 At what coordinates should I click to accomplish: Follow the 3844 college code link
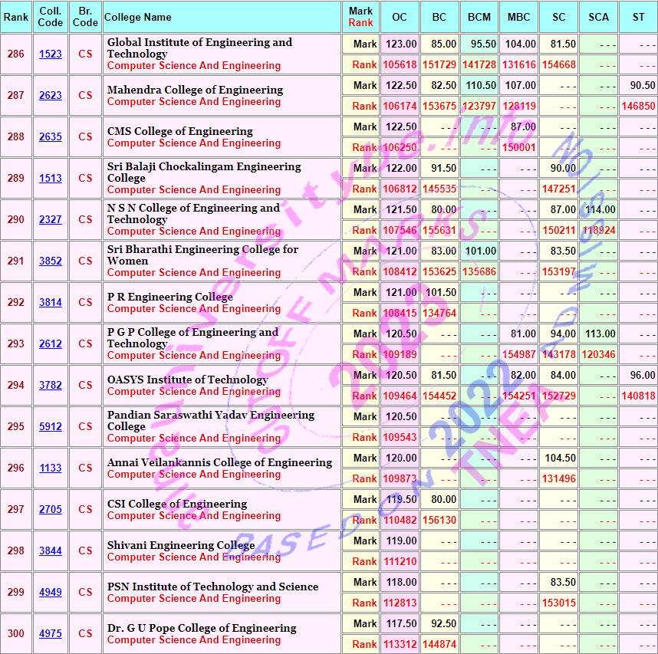coord(51,551)
